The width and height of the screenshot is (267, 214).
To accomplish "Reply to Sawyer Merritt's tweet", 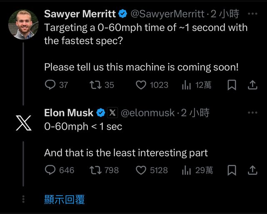I will click(50, 85).
